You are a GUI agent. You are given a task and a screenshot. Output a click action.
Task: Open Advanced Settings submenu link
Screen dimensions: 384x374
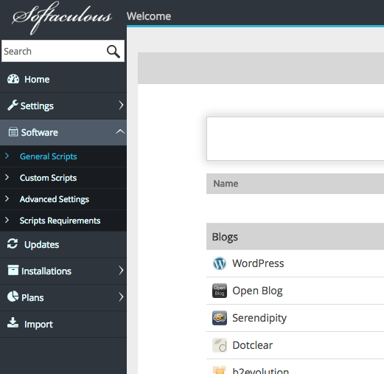click(55, 199)
